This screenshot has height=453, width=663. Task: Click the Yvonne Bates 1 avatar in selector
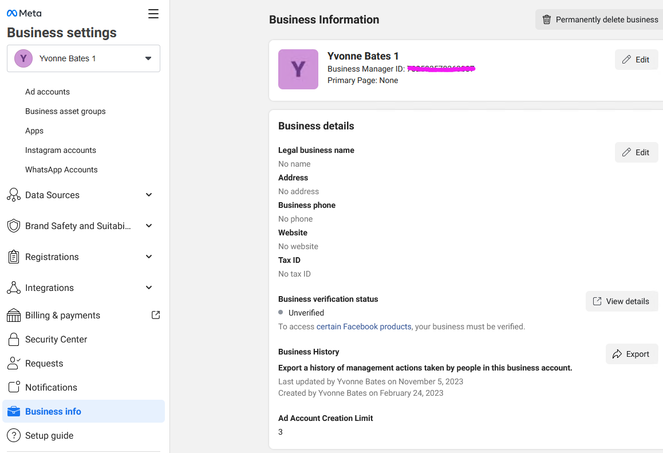click(23, 58)
